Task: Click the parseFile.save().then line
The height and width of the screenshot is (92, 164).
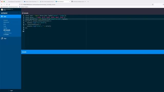Action: (38, 21)
